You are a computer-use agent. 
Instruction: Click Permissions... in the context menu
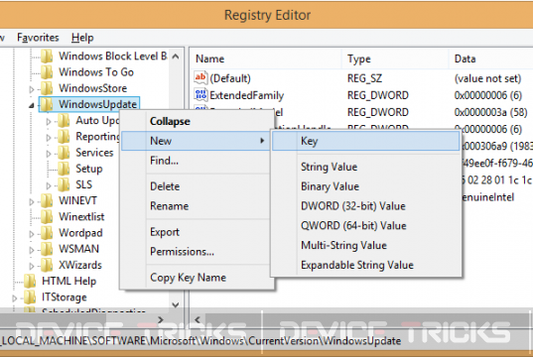(x=182, y=252)
